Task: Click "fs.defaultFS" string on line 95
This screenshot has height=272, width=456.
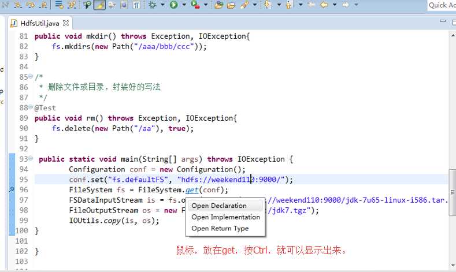Action: [138, 180]
